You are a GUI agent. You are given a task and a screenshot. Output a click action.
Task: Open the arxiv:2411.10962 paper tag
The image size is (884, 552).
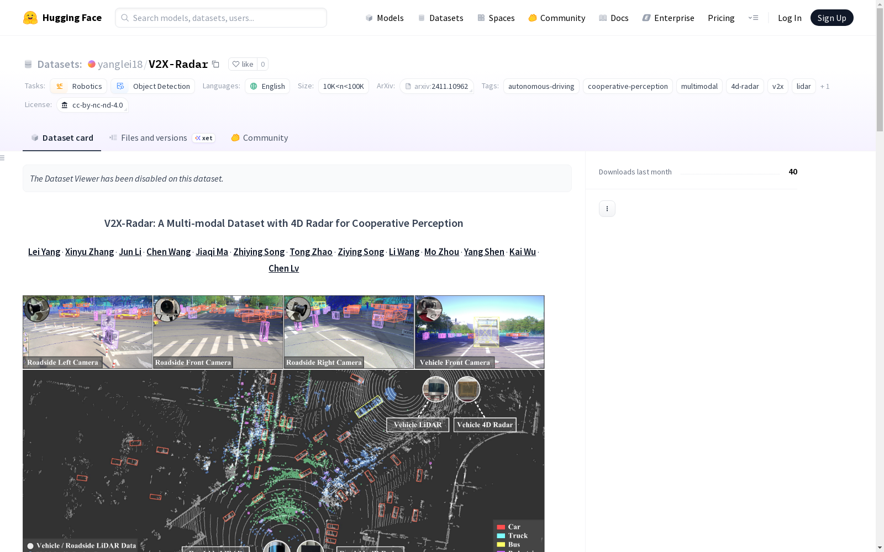(436, 86)
